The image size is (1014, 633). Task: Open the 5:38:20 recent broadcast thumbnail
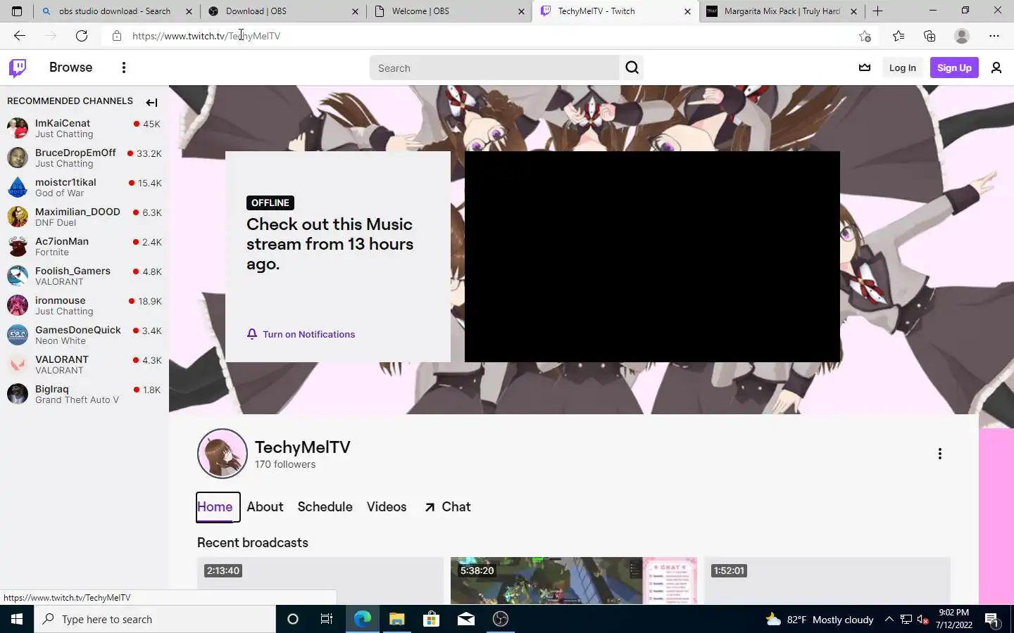click(574, 581)
